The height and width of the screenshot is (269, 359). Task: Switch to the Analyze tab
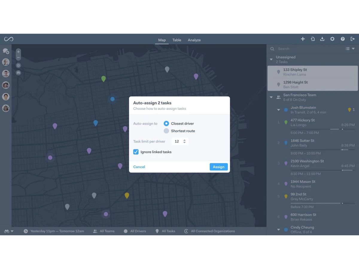(194, 40)
